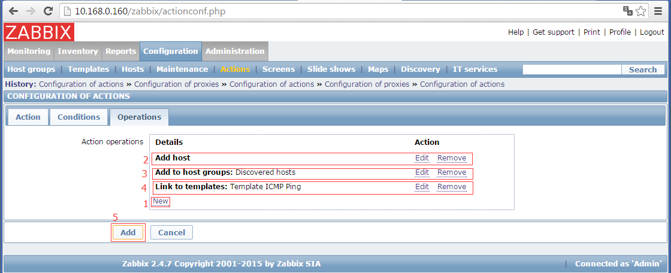The height and width of the screenshot is (273, 671).
Task: Edit the Add to host groups operation
Action: point(422,172)
